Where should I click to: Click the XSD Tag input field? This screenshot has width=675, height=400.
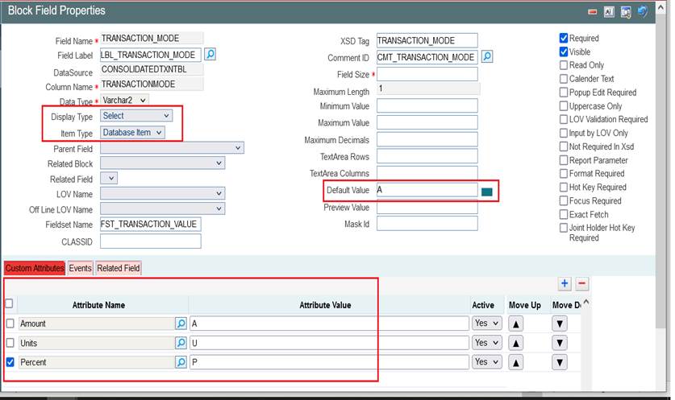(427, 40)
